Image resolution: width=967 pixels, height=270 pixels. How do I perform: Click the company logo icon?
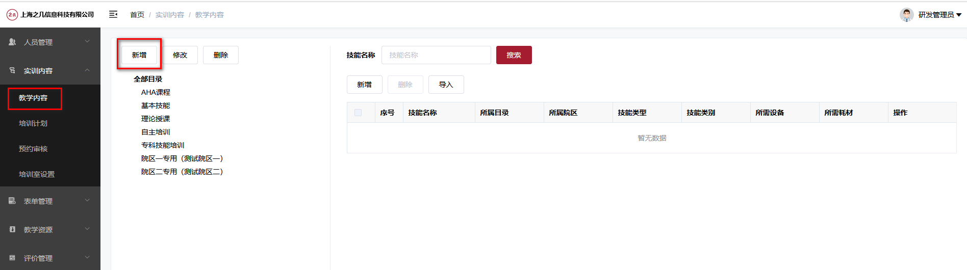pyautogui.click(x=12, y=15)
